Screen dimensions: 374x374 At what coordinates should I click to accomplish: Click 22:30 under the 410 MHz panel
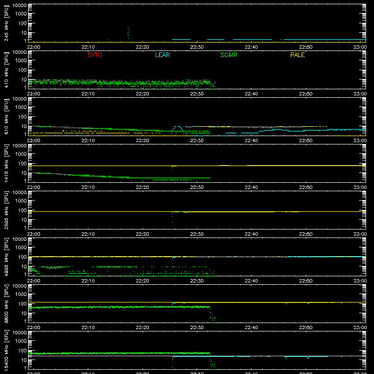tap(197, 94)
